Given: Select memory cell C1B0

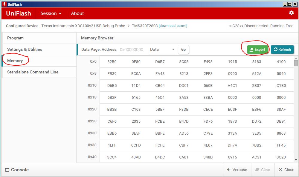Looking at the screenshot, I should pos(281,86).
